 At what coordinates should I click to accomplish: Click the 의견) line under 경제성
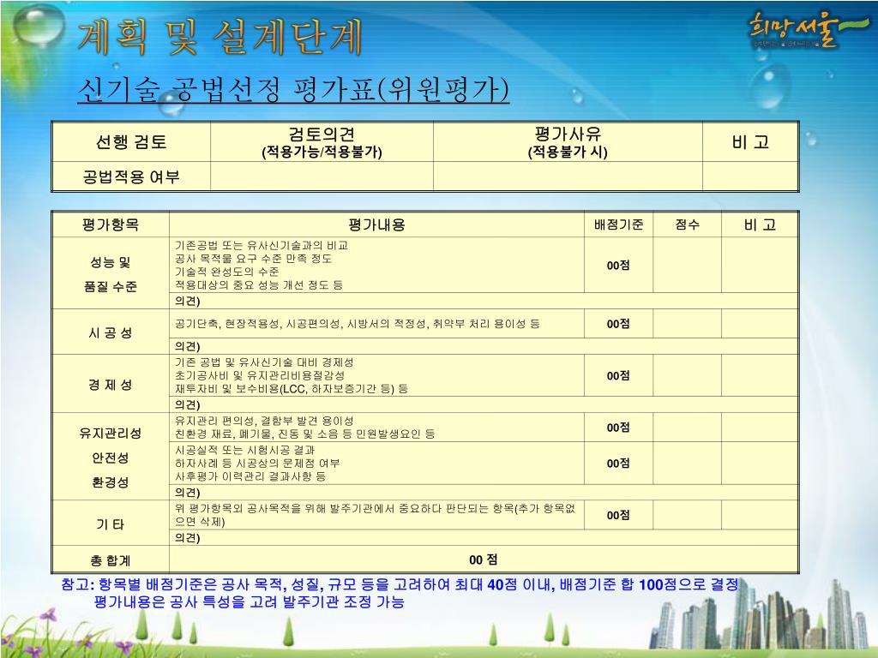[484, 404]
